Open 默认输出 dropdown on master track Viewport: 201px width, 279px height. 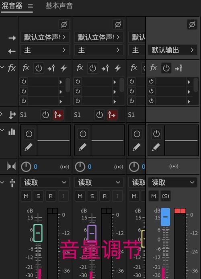tap(172, 50)
